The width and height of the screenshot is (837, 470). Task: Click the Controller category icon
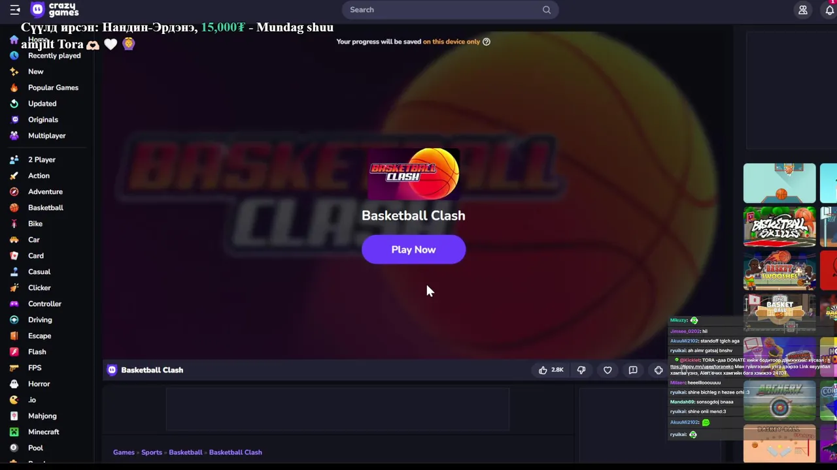(x=14, y=304)
